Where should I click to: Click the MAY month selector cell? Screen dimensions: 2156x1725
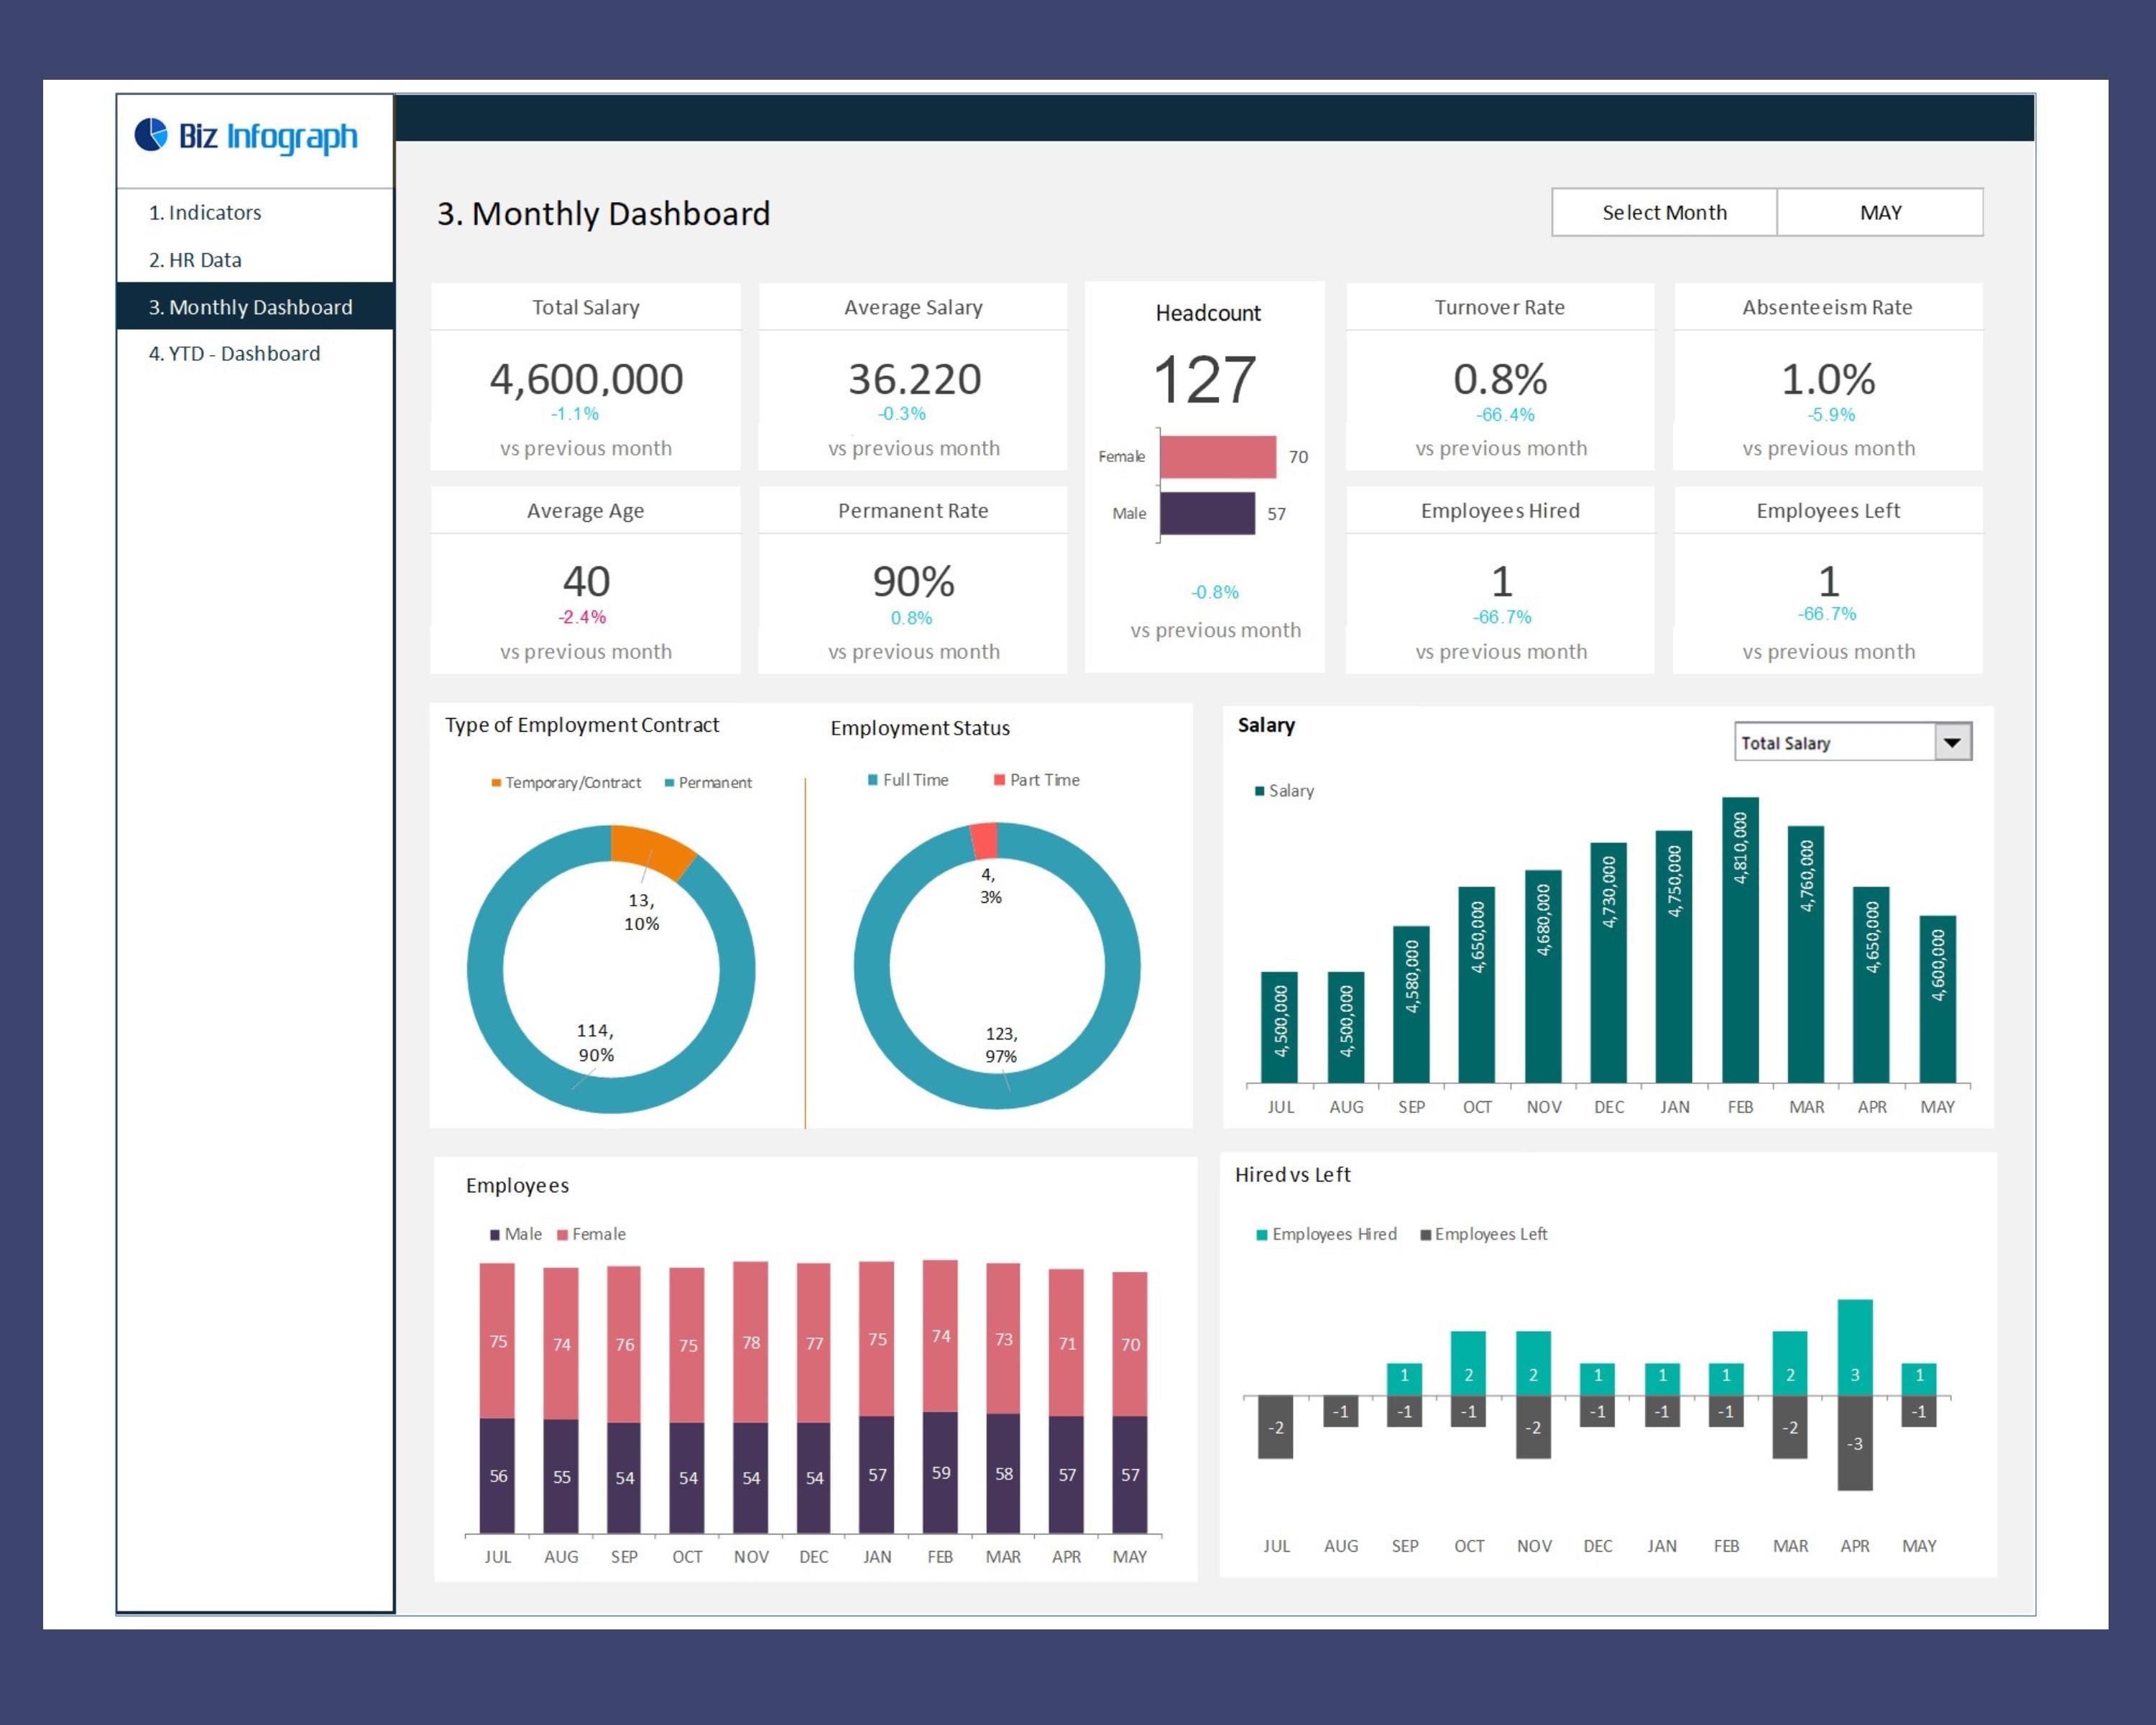[1880, 212]
